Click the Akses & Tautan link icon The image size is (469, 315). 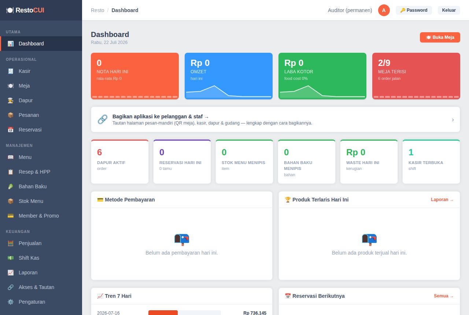11,287
